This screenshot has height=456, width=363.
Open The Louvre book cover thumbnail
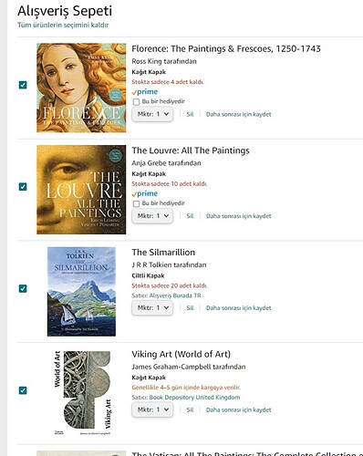click(81, 190)
